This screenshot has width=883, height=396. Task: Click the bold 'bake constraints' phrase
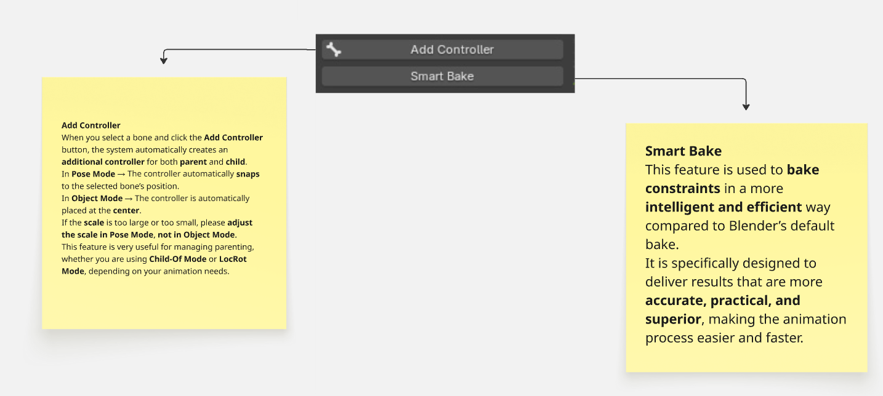[732, 179]
